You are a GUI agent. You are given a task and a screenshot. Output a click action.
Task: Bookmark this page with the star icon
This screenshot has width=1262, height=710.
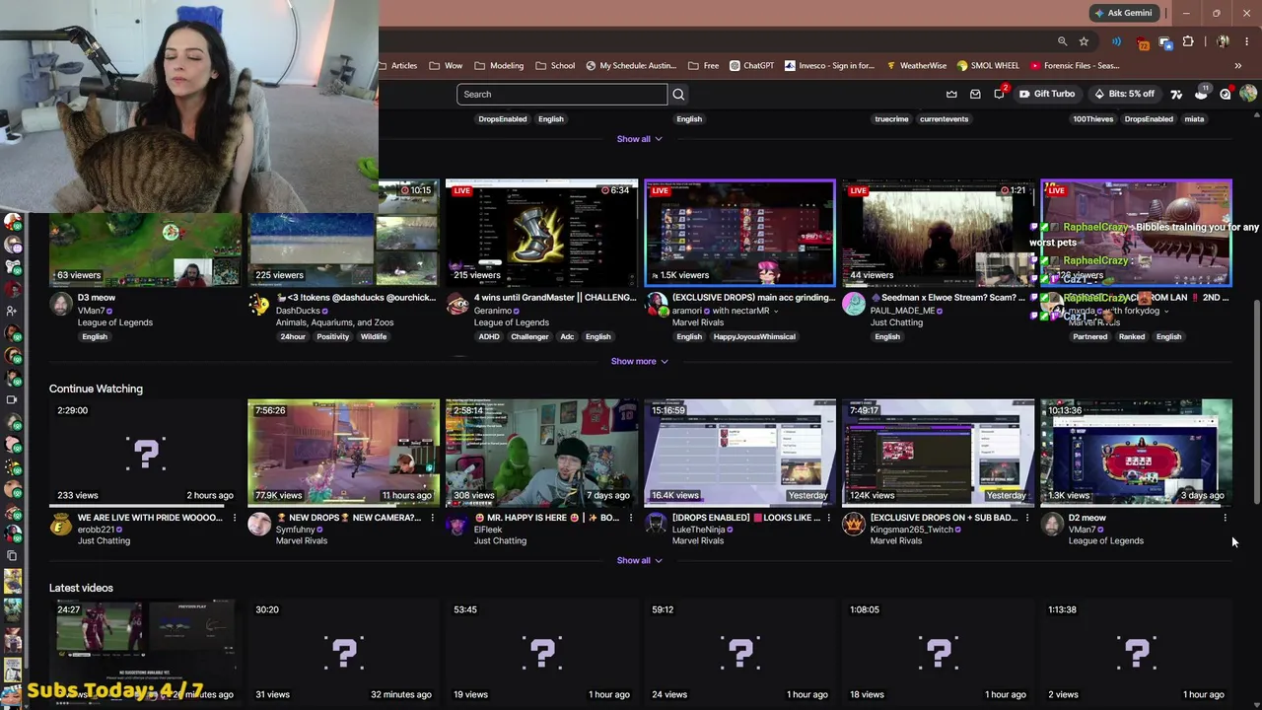click(x=1084, y=41)
